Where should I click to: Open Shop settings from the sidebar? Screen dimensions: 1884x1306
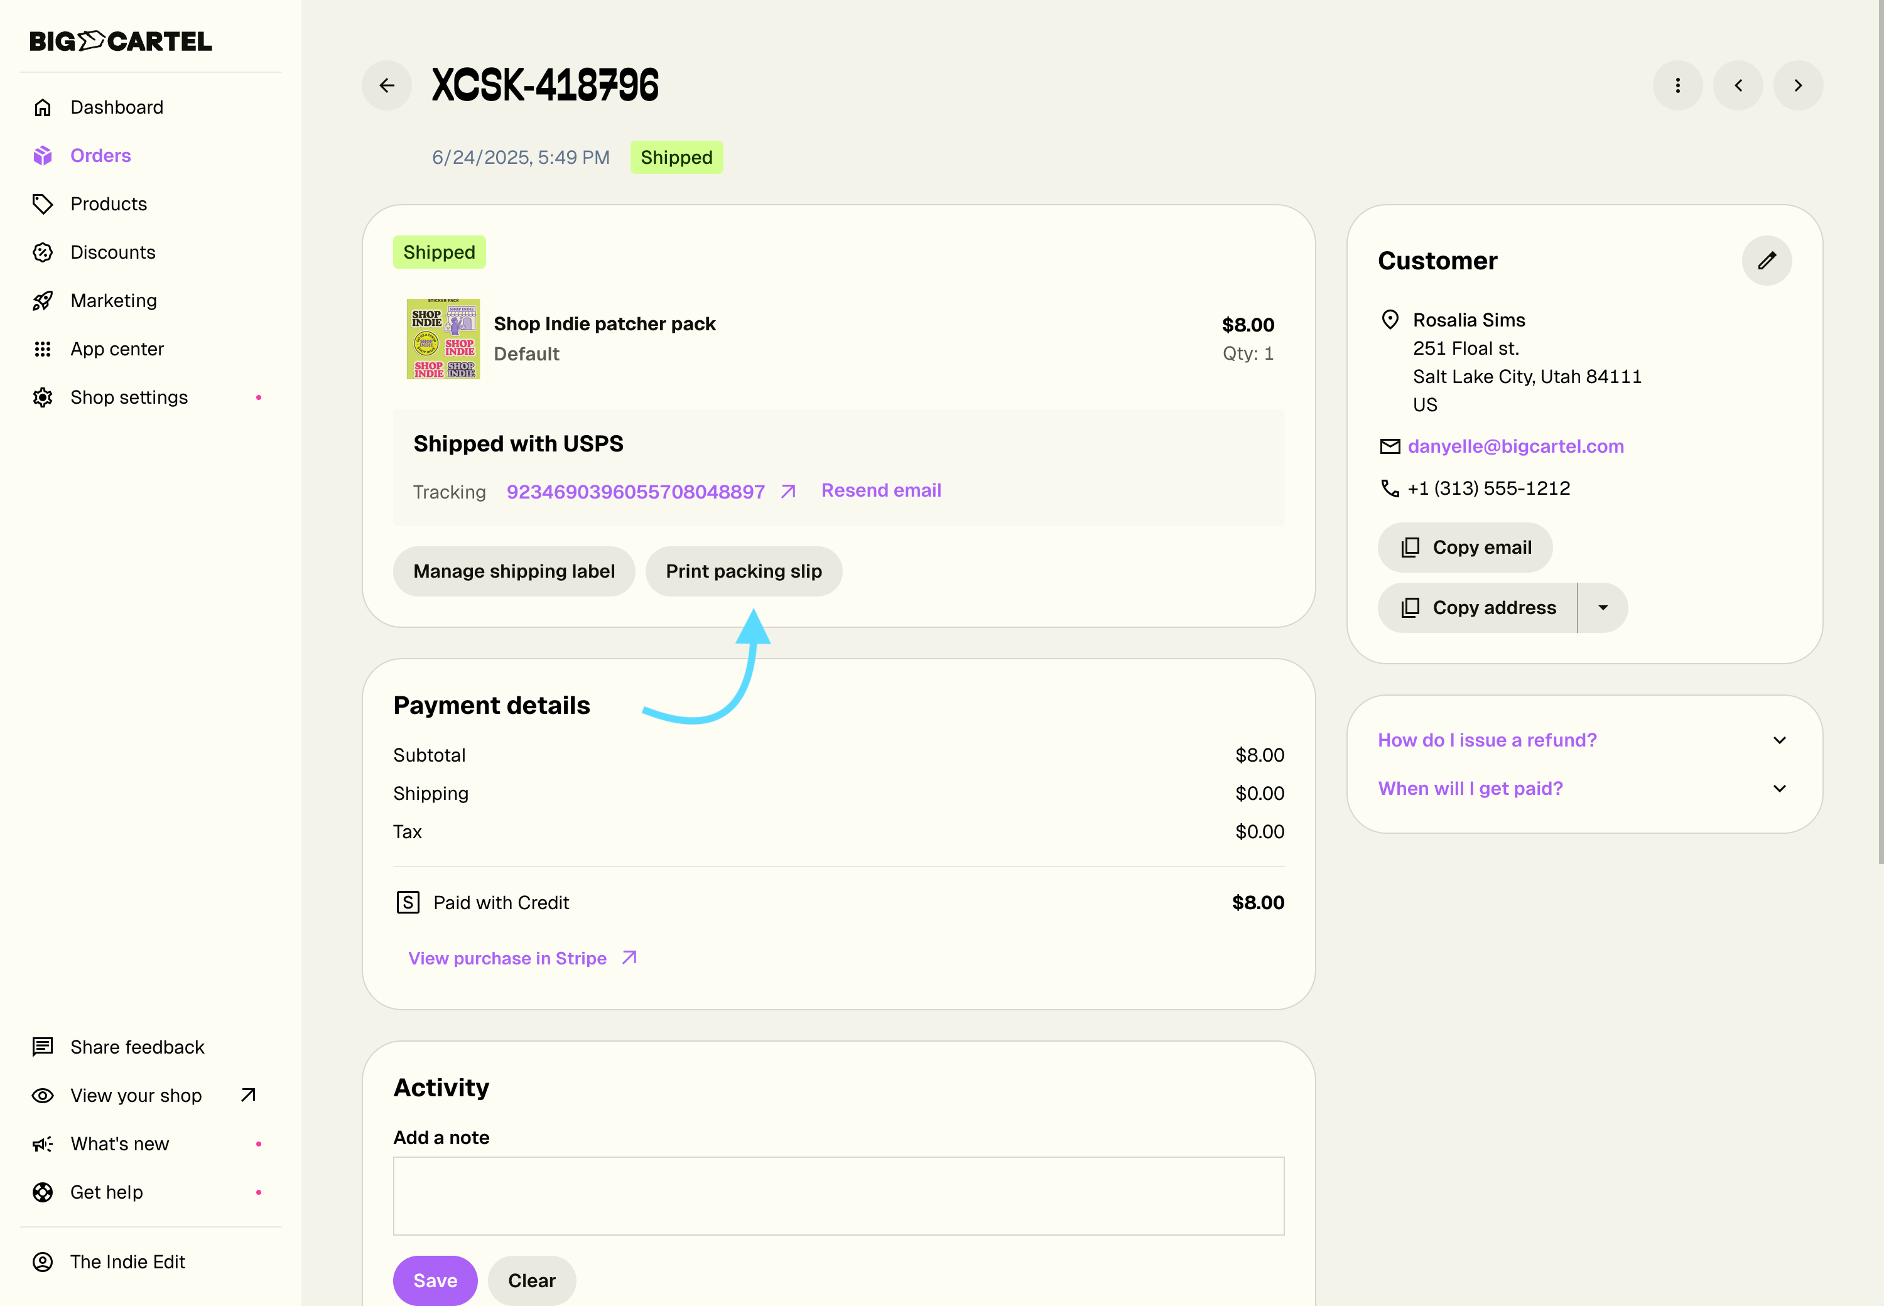129,397
